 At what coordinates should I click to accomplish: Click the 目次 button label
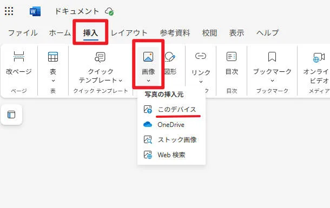232,72
